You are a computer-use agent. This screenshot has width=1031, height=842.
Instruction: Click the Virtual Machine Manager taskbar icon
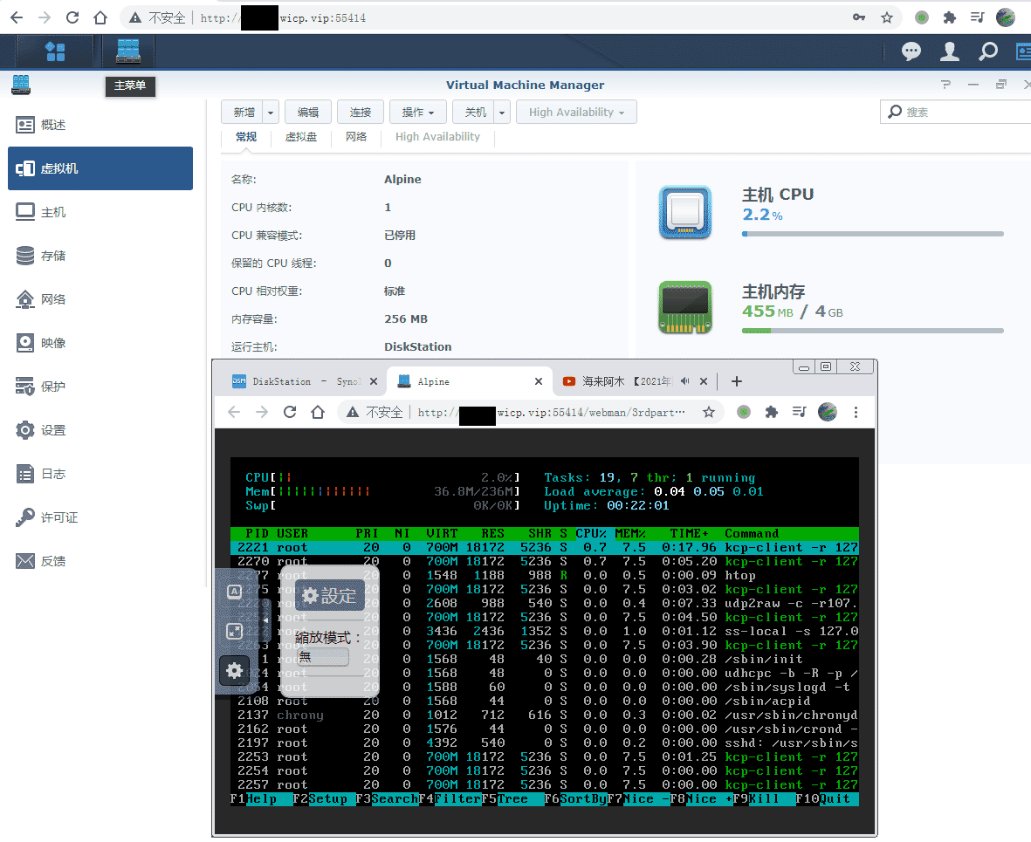127,51
